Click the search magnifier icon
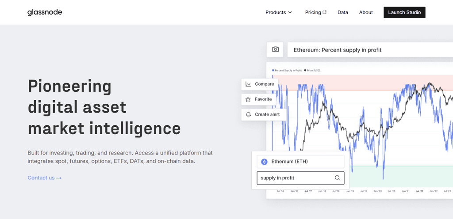453x219 pixels. point(338,178)
